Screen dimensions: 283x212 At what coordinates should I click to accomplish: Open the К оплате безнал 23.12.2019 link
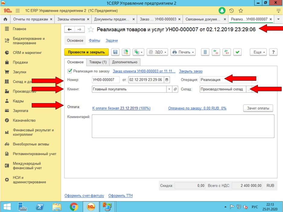pyautogui.click(x=121, y=108)
